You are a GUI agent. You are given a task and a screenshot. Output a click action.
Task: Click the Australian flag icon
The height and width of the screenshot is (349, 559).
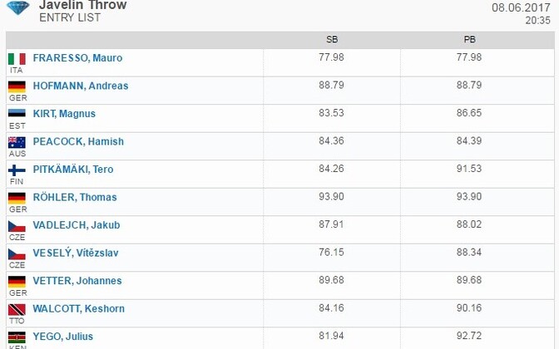(x=17, y=142)
